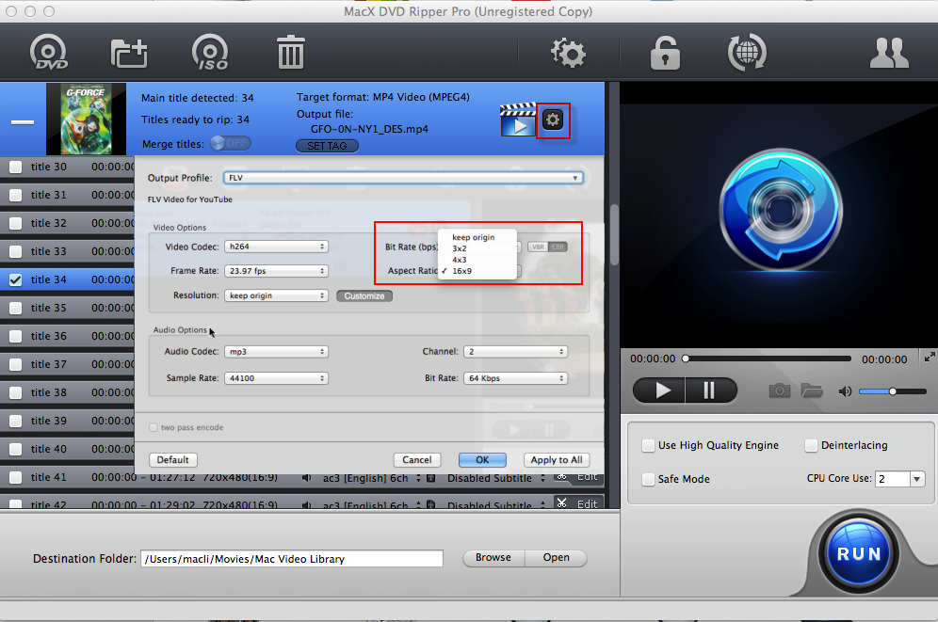Viewport: 938px width, 622px height.
Task: Add DVD folder source
Action: (x=129, y=53)
